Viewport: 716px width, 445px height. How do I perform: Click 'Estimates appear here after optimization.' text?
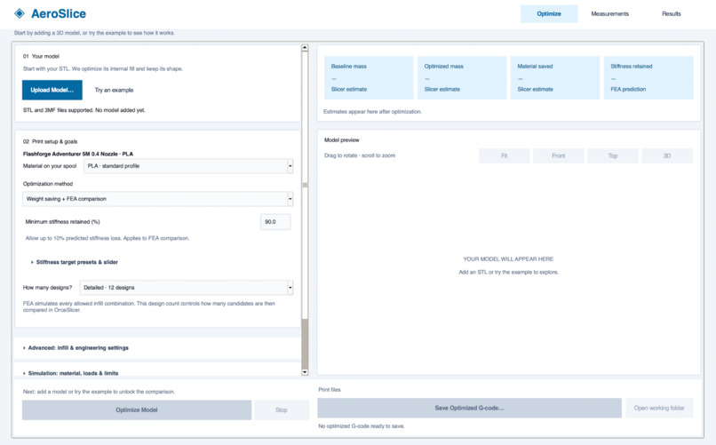[x=372, y=111]
